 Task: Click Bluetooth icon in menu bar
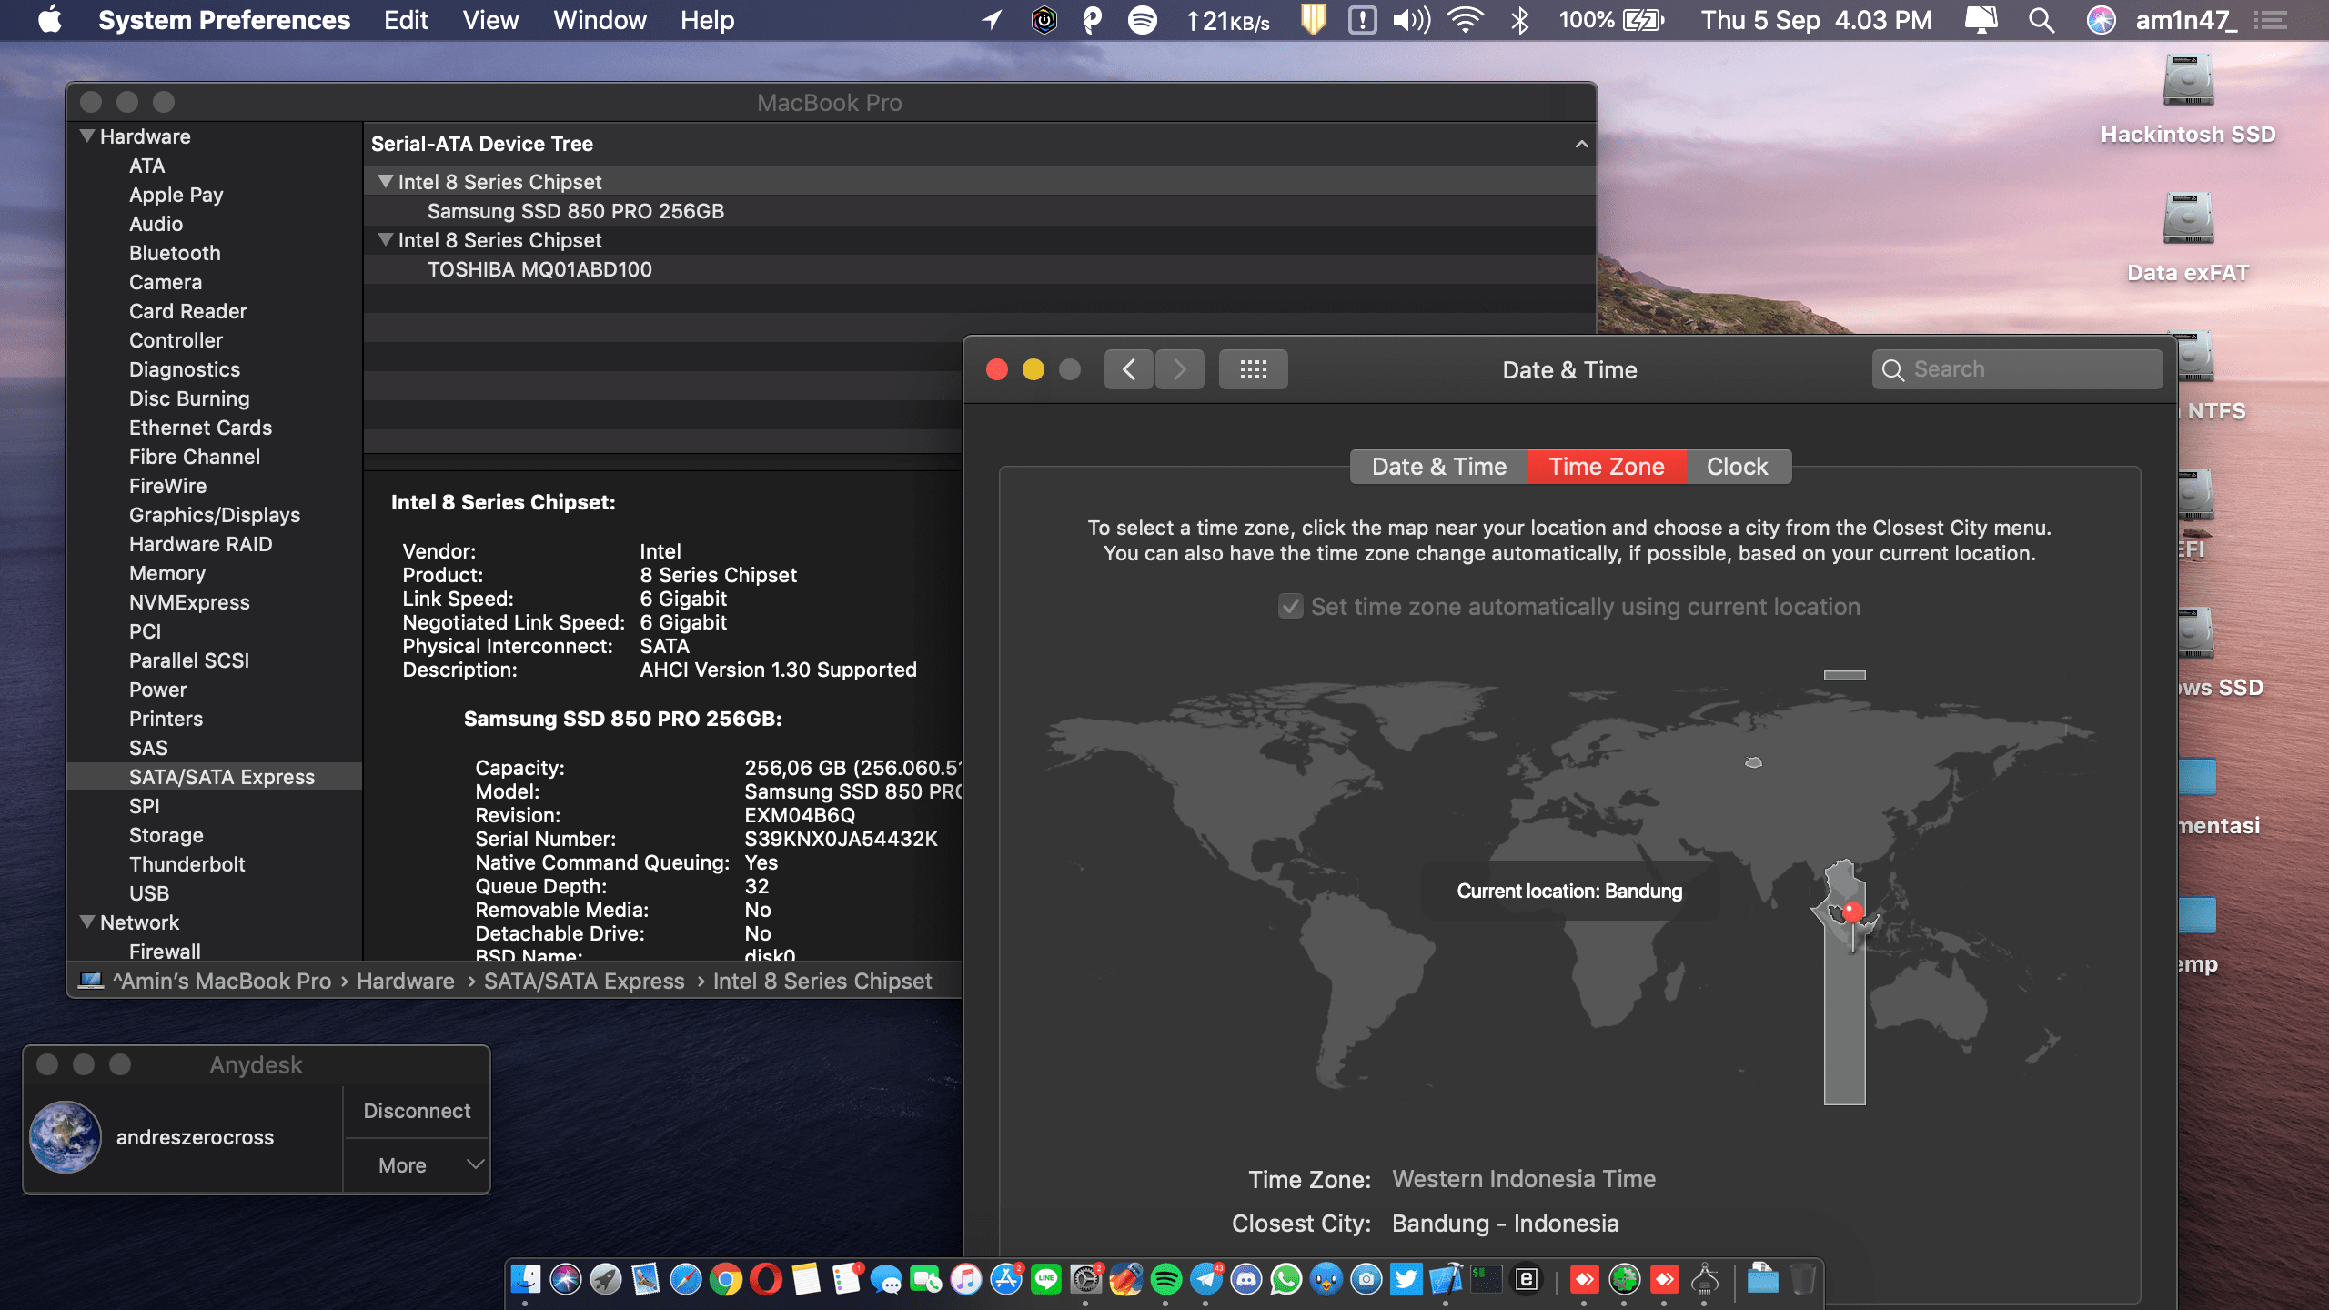pos(1519,20)
